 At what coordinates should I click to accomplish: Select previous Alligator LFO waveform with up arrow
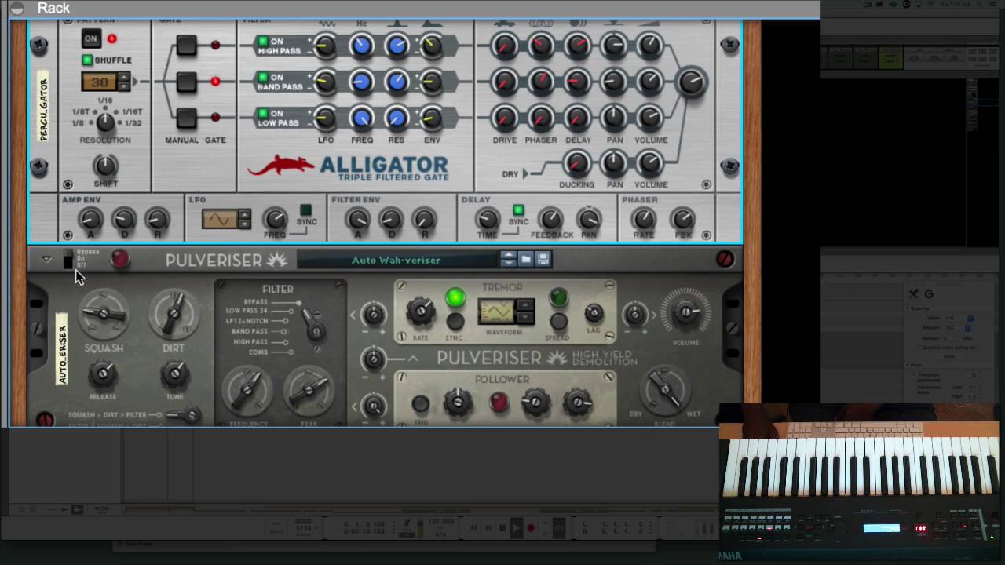[245, 214]
